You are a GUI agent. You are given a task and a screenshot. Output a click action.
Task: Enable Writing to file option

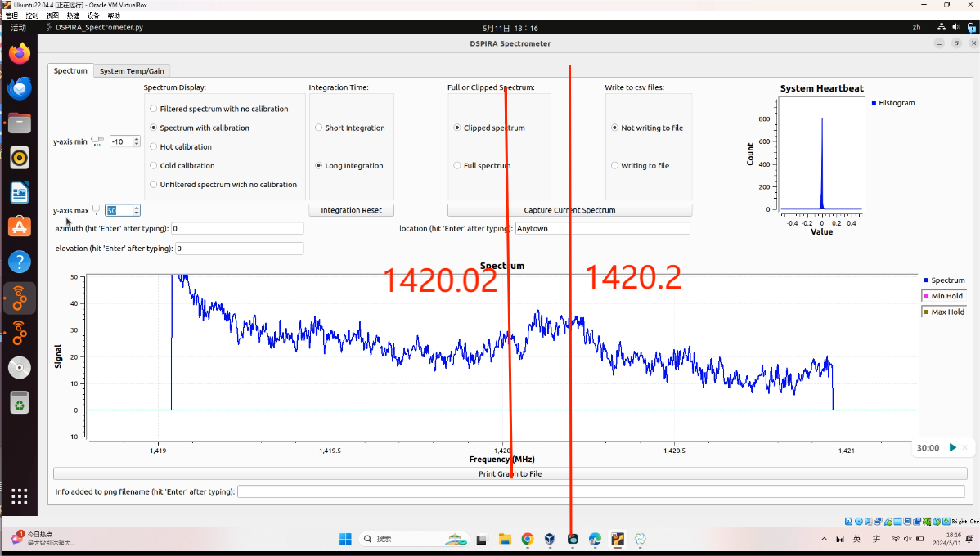tap(615, 166)
